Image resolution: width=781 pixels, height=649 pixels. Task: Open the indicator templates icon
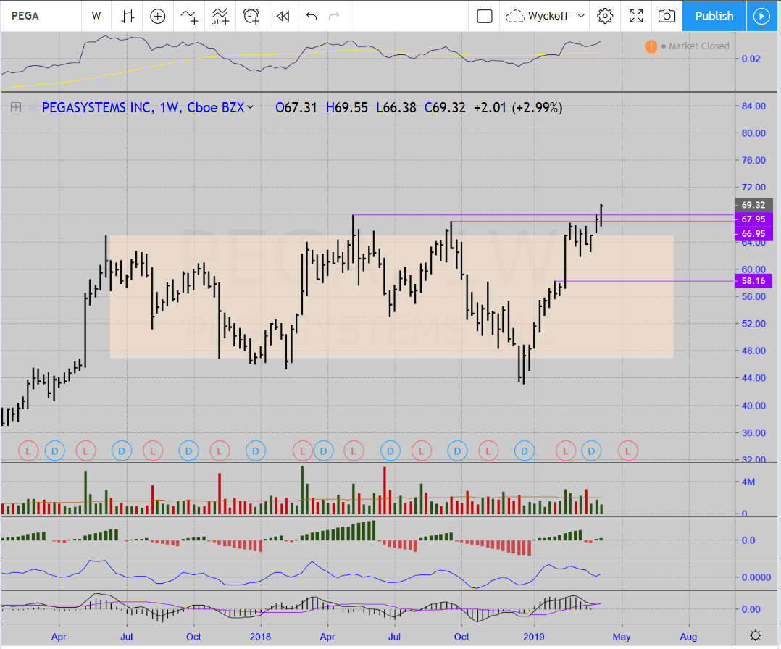click(220, 16)
